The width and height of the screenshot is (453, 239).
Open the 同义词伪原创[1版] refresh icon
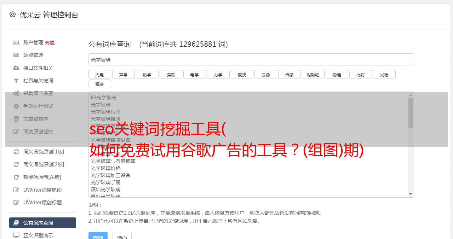[x=16, y=152]
